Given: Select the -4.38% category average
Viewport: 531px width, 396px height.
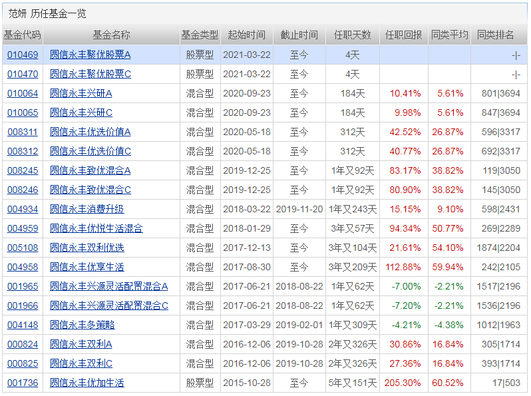Looking at the screenshot, I should tap(449, 325).
